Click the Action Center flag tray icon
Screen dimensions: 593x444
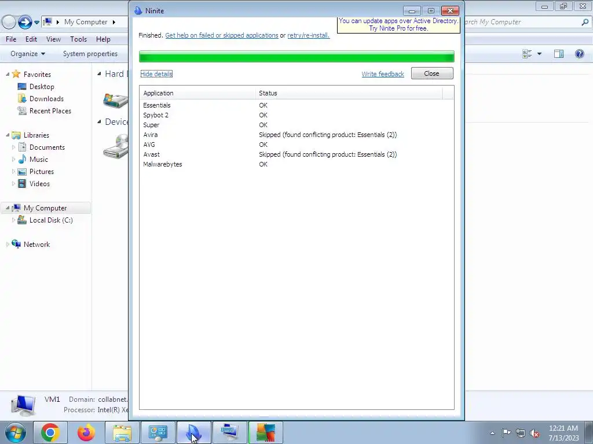point(506,433)
